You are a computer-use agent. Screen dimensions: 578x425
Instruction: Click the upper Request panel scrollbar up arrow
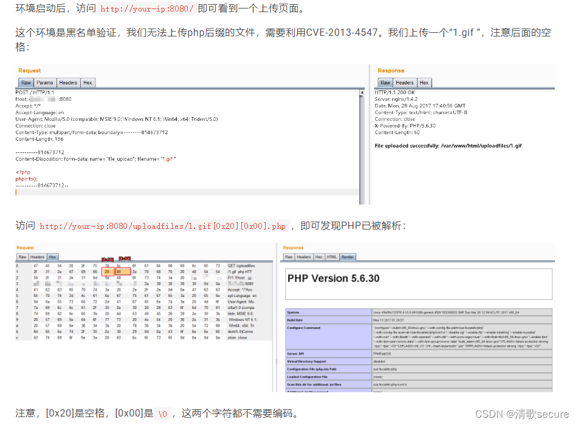tap(362, 92)
